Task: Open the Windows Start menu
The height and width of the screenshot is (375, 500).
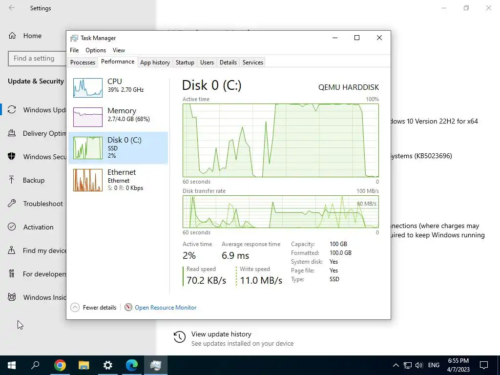Action: [x=12, y=365]
